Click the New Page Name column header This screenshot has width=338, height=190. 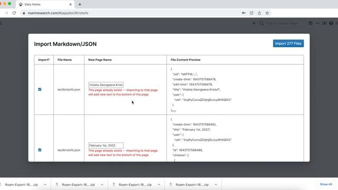pos(100,60)
